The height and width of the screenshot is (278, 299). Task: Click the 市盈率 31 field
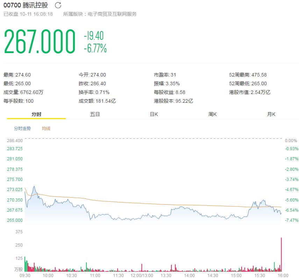click(165, 75)
